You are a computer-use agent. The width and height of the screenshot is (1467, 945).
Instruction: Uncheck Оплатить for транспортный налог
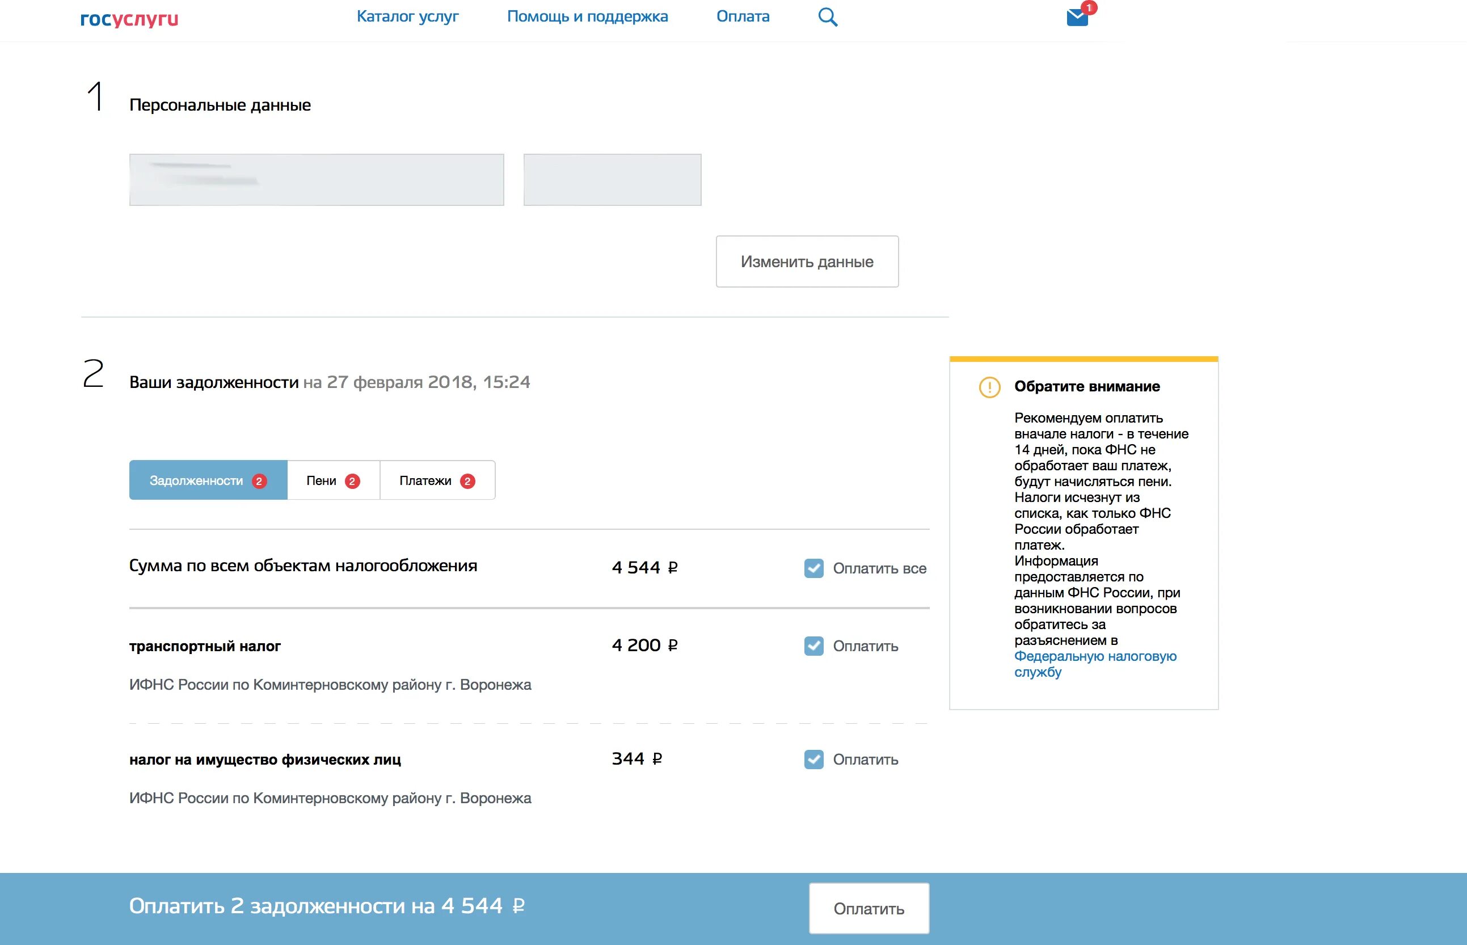pyautogui.click(x=813, y=646)
